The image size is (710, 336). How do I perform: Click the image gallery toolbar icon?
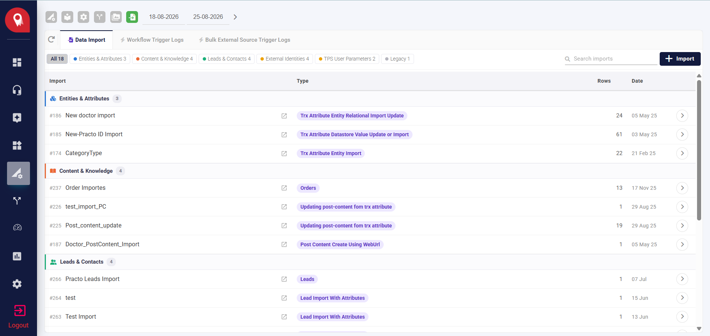coord(116,17)
